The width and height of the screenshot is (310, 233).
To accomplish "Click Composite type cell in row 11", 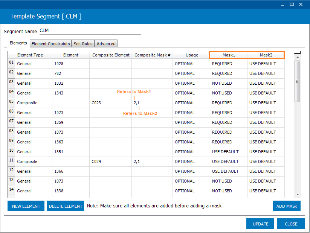I will pyautogui.click(x=34, y=161).
